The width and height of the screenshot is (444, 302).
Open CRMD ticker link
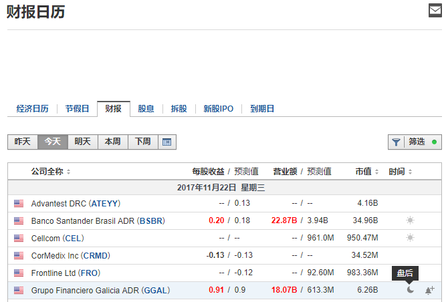pos(96,256)
